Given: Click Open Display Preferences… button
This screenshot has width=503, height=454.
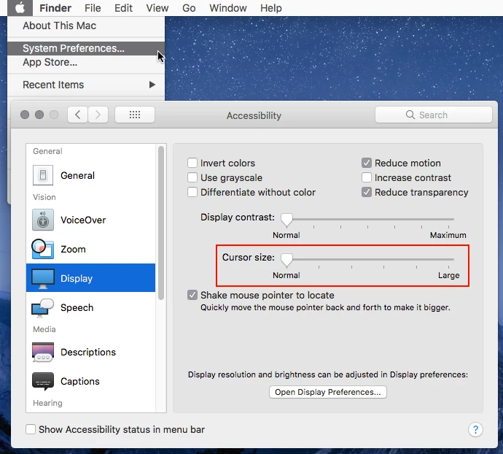Looking at the screenshot, I should 328,392.
